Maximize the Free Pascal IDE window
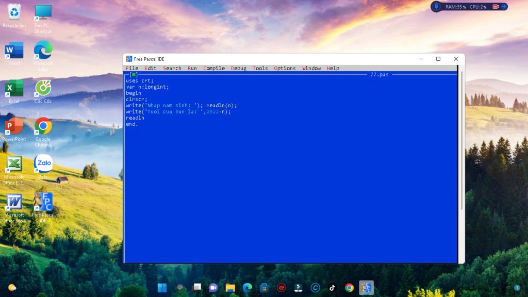Screen dimensions: 528x297 438,59
